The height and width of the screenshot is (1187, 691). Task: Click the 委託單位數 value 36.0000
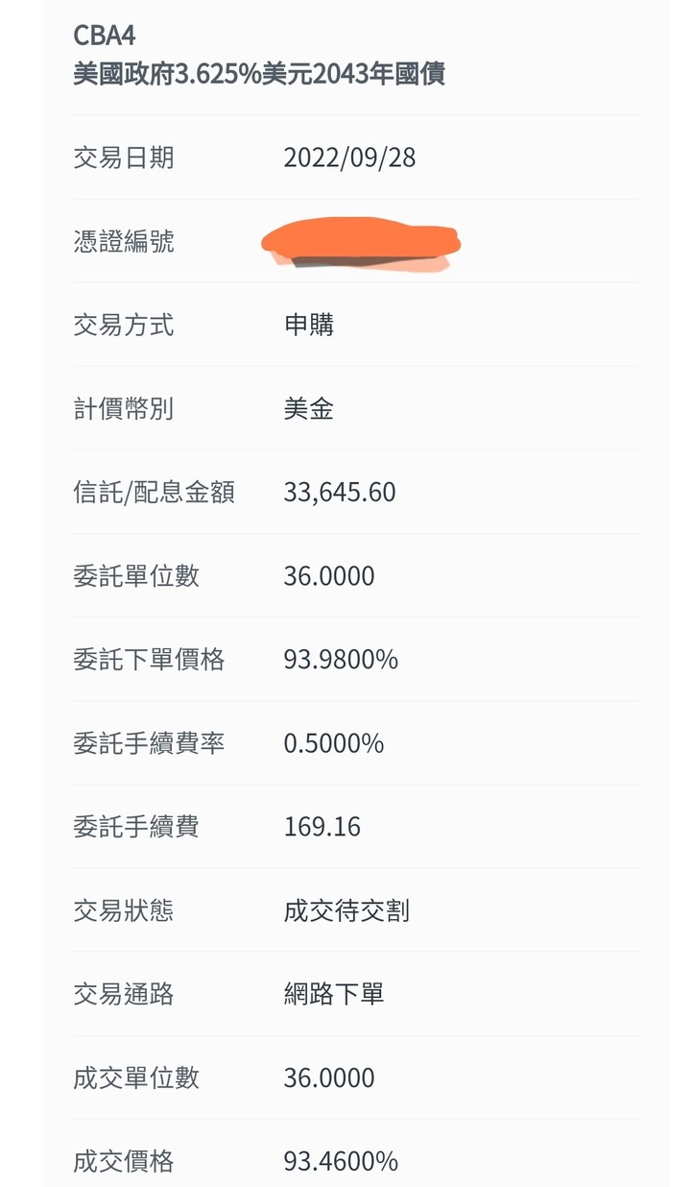click(x=329, y=576)
